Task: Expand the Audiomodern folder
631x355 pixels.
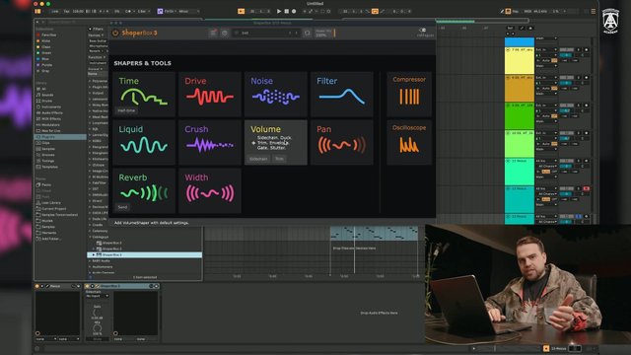Action: pyautogui.click(x=90, y=267)
